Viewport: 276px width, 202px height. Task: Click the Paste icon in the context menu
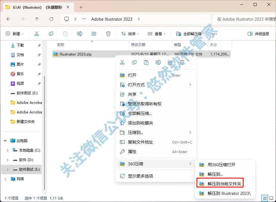pyautogui.click(x=146, y=62)
